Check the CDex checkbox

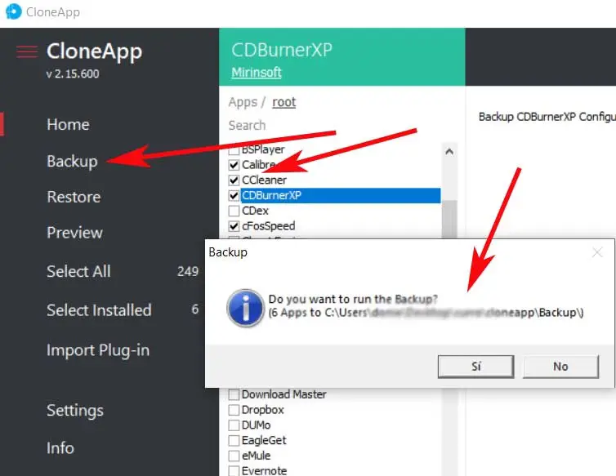coord(234,211)
